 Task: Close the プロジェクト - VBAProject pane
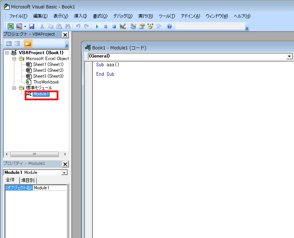pyautogui.click(x=65, y=35)
